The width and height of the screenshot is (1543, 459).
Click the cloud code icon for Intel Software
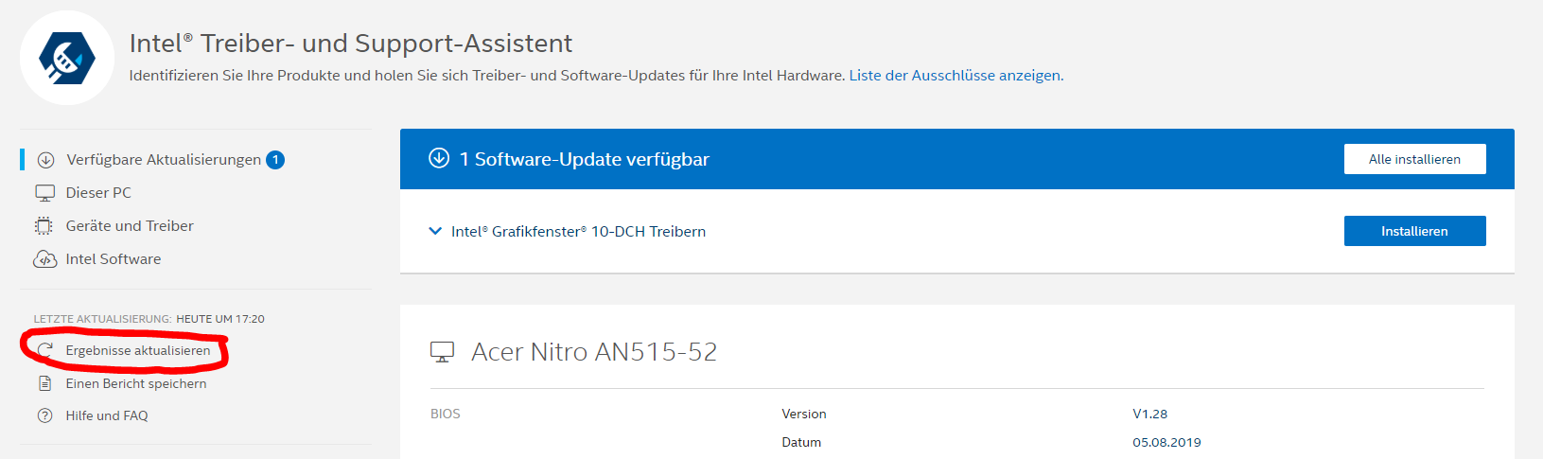(44, 259)
